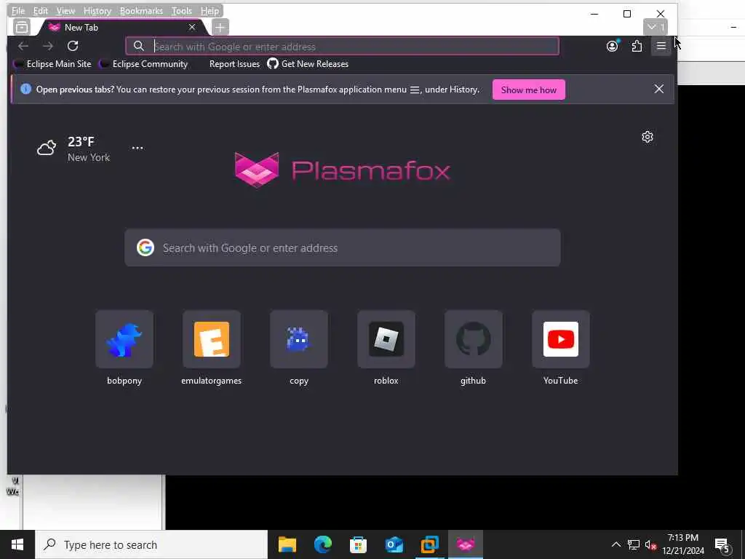Reload the current page

coord(73,46)
